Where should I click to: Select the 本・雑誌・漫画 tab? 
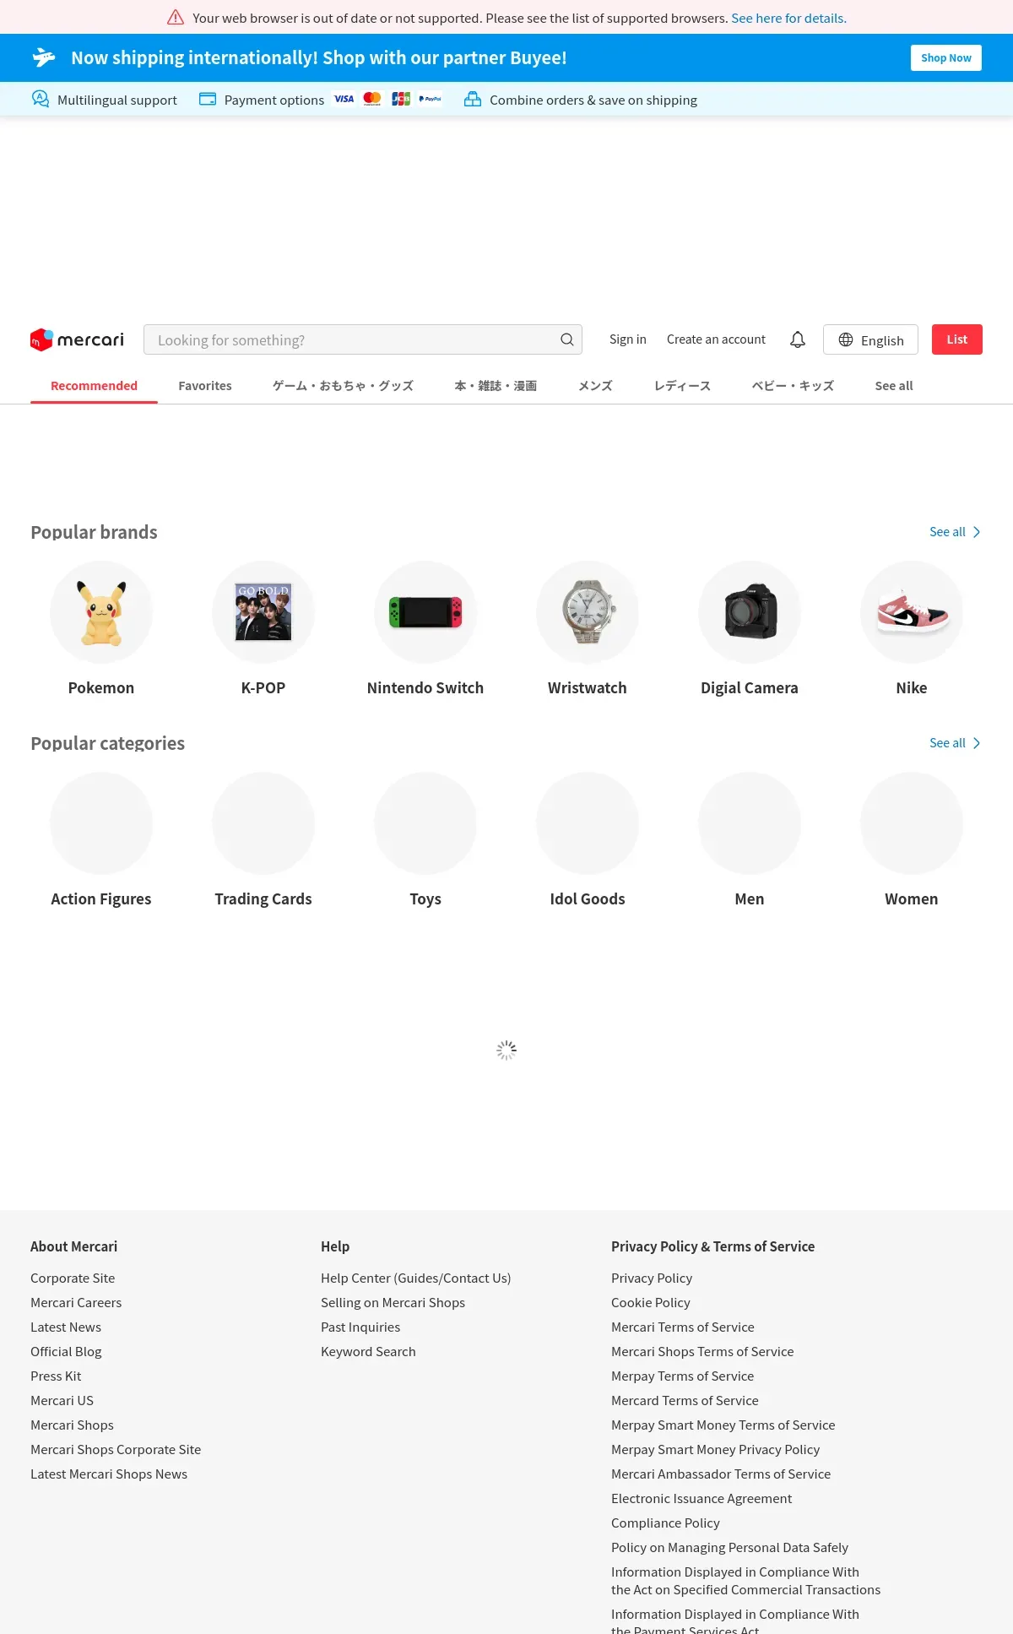(496, 386)
